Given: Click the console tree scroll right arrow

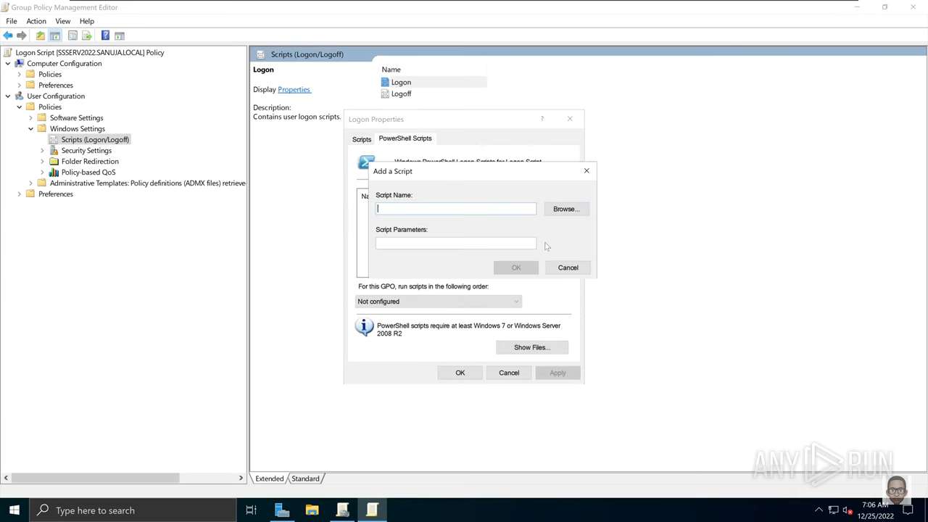Looking at the screenshot, I should click(x=241, y=478).
